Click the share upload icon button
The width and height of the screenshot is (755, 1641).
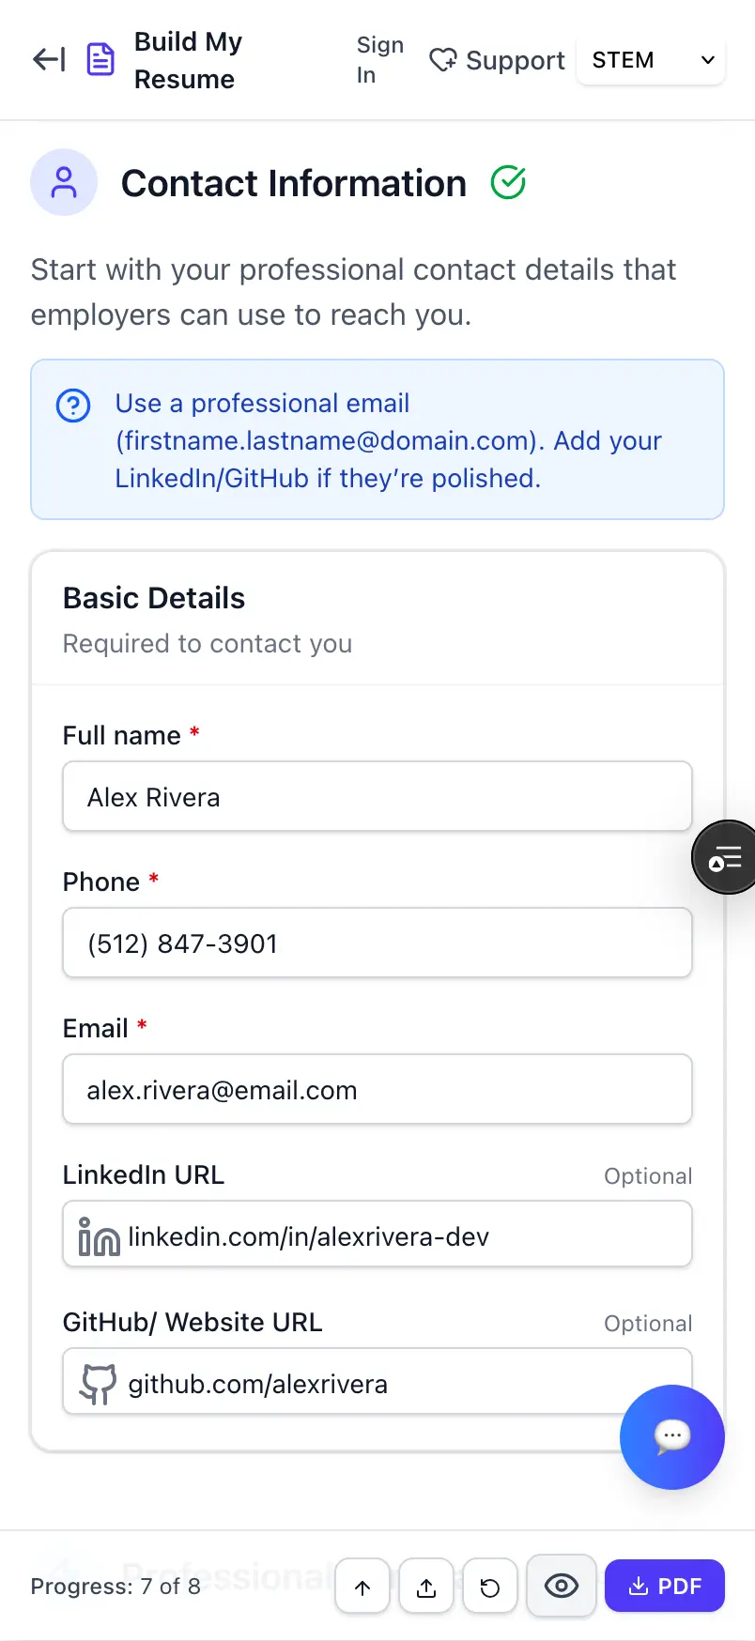pos(426,1587)
